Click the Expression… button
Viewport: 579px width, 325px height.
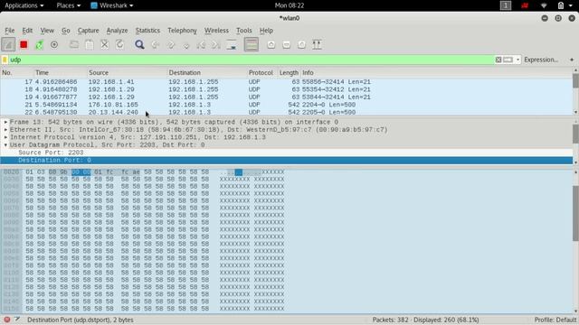541,60
